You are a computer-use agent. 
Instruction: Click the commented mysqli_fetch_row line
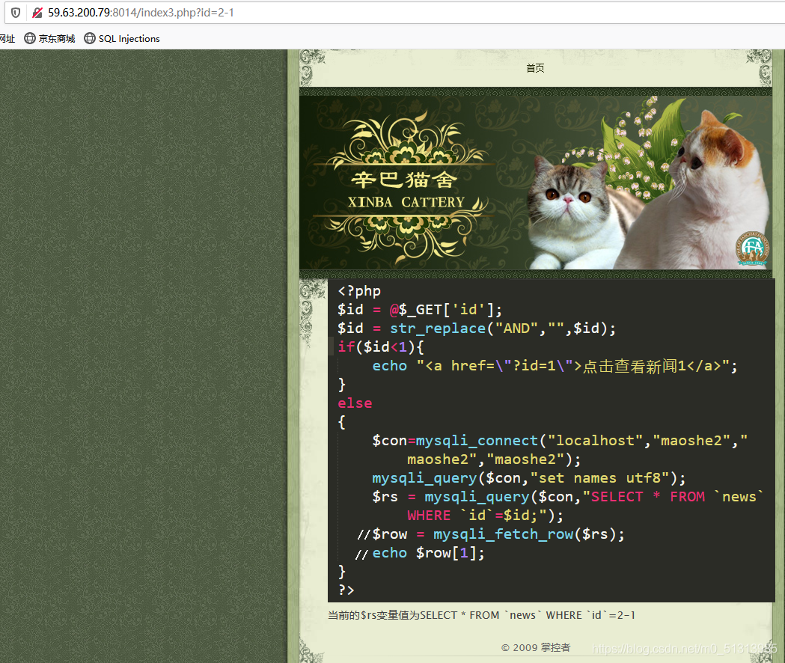(x=491, y=534)
